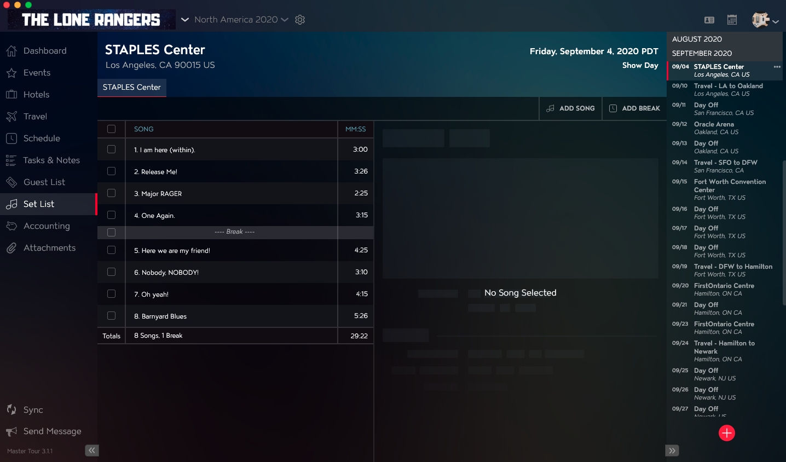Open Schedule clock icon in sidebar
The height and width of the screenshot is (462, 786).
11,138
